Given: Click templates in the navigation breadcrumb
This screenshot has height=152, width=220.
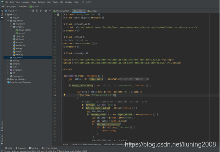Looking at the screenshot, I should [23, 6].
